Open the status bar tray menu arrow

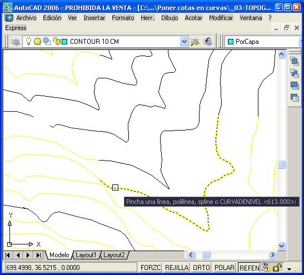pos(289,269)
